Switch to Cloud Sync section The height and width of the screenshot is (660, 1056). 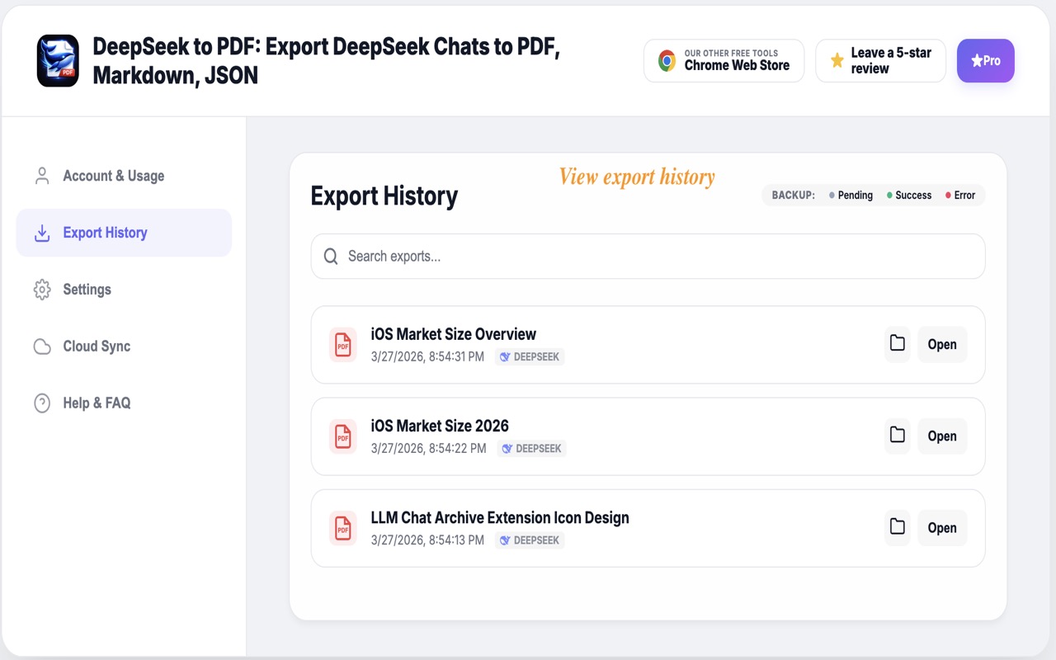pos(124,346)
